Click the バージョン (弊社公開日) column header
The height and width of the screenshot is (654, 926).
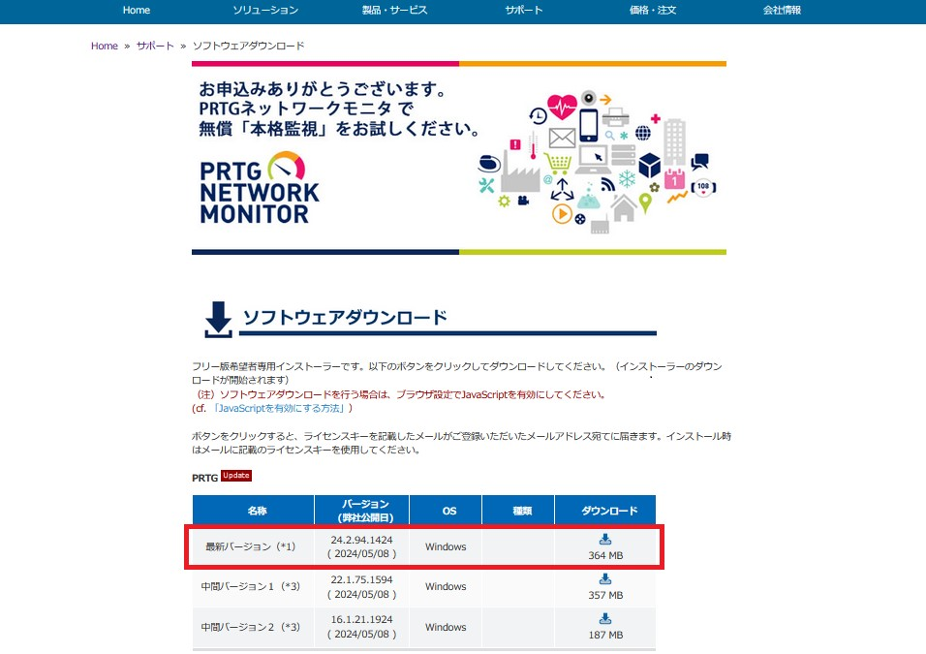(362, 511)
